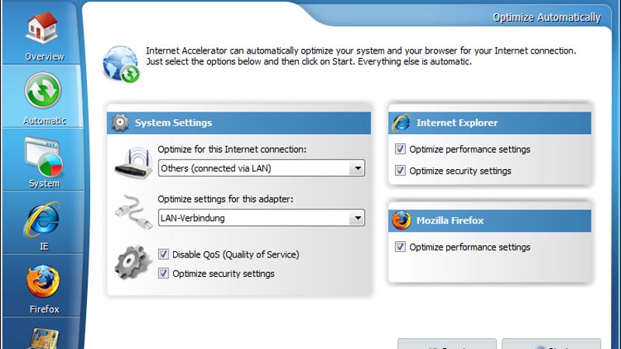Toggle Internet Explorer Optimize security settings checkbox
Image resolution: width=621 pixels, height=349 pixels.
tap(401, 171)
